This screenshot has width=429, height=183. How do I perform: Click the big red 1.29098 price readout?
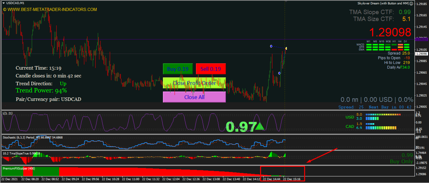[x=390, y=32]
